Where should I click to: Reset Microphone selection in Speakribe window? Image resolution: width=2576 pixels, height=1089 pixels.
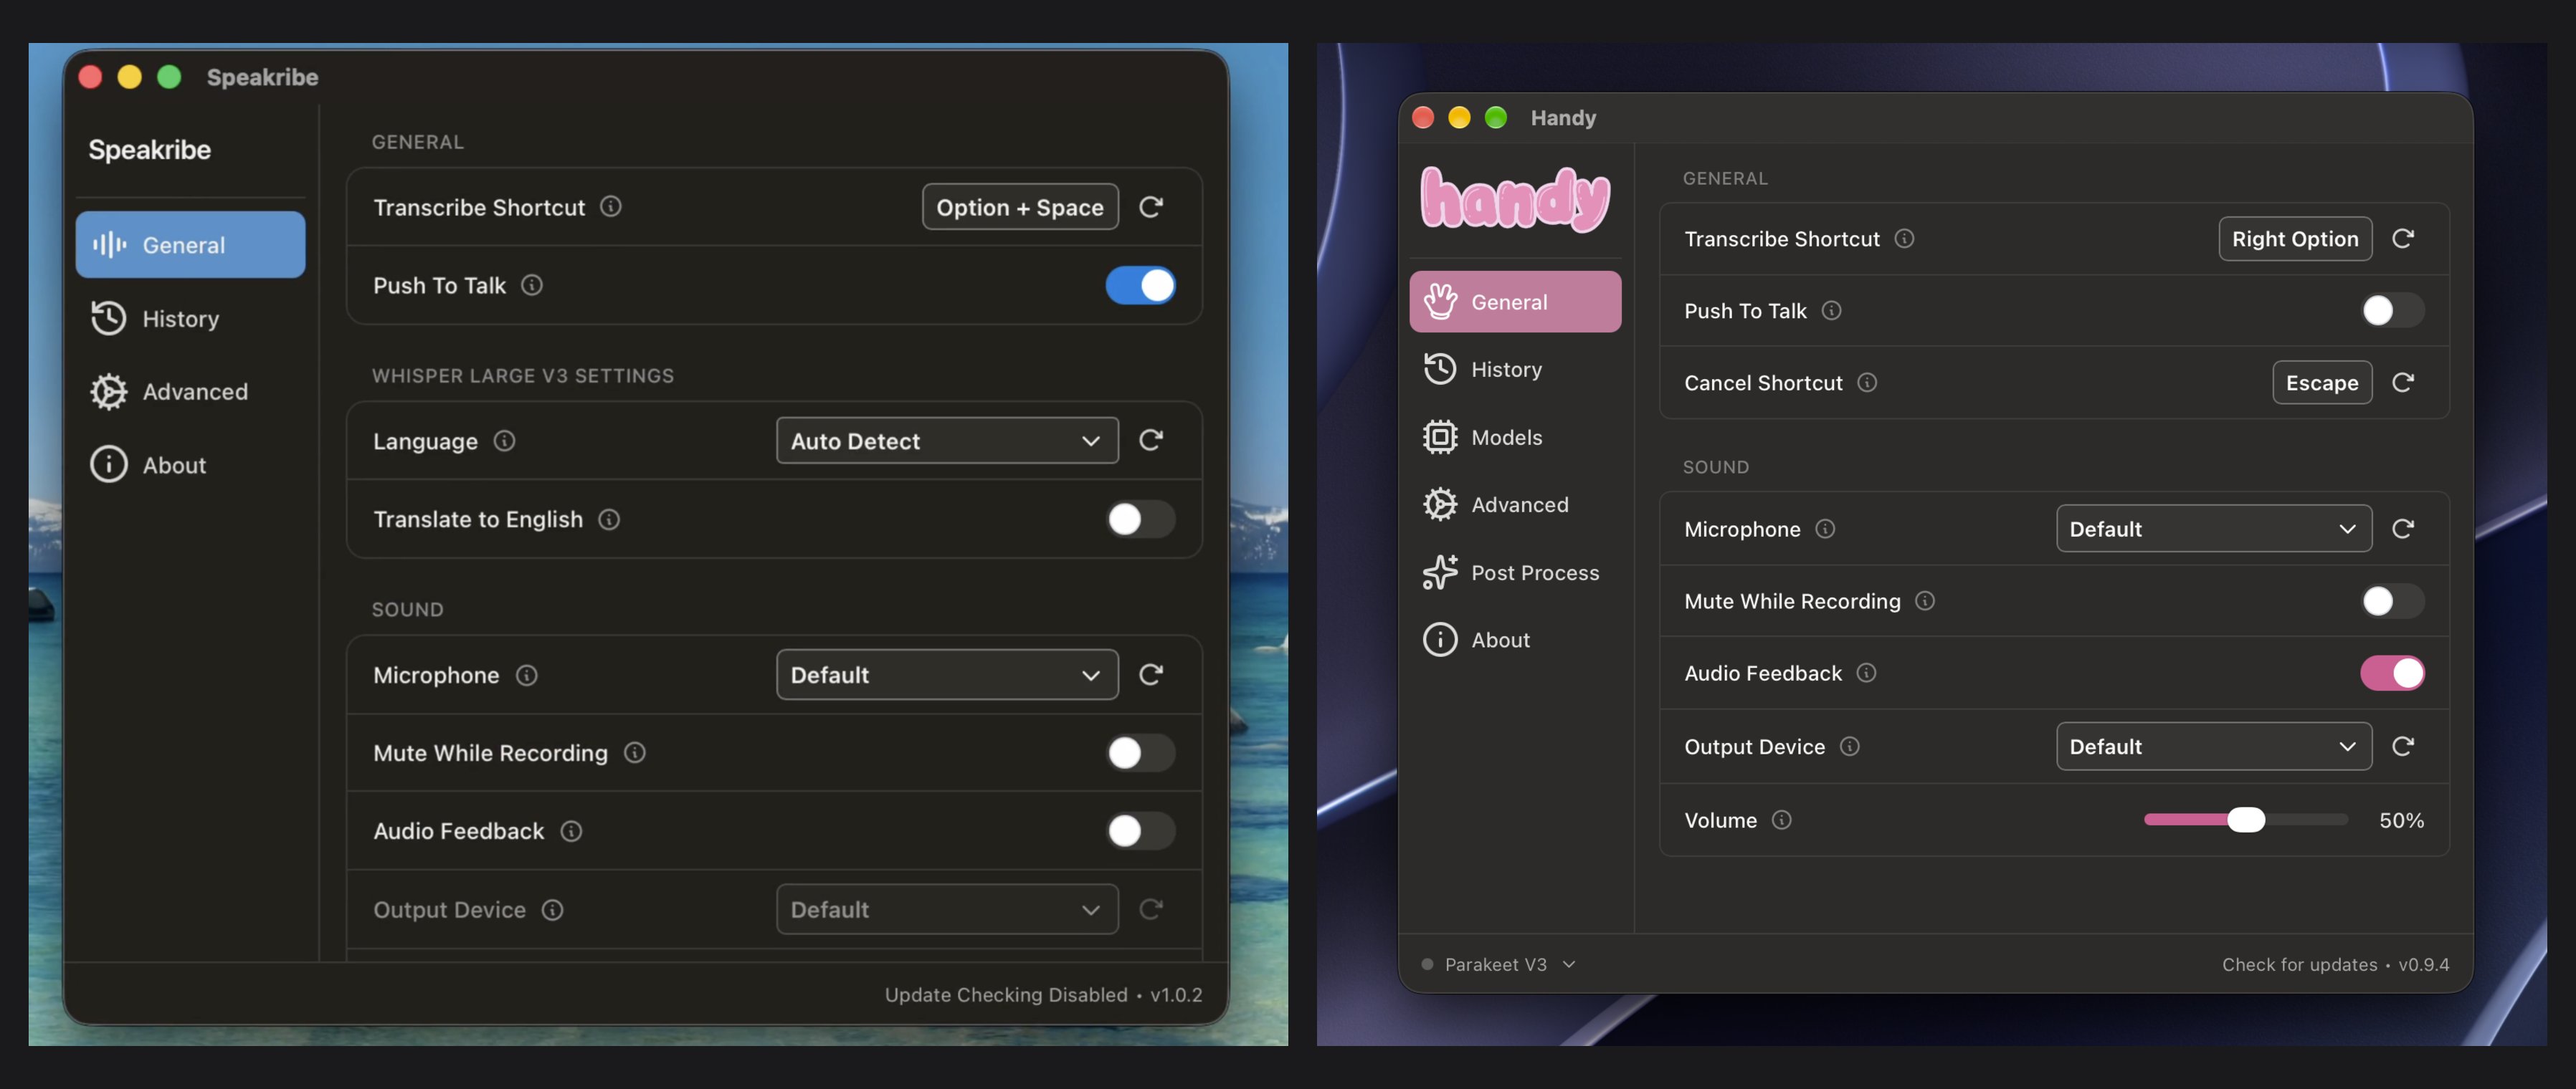(x=1151, y=674)
